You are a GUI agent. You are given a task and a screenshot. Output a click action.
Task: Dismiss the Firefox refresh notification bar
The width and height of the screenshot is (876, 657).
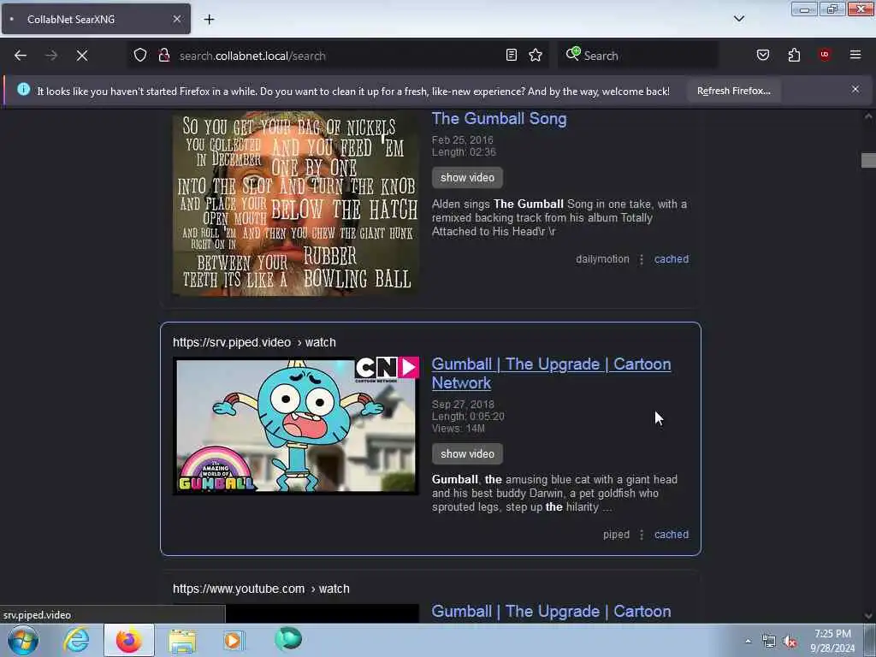coord(855,89)
